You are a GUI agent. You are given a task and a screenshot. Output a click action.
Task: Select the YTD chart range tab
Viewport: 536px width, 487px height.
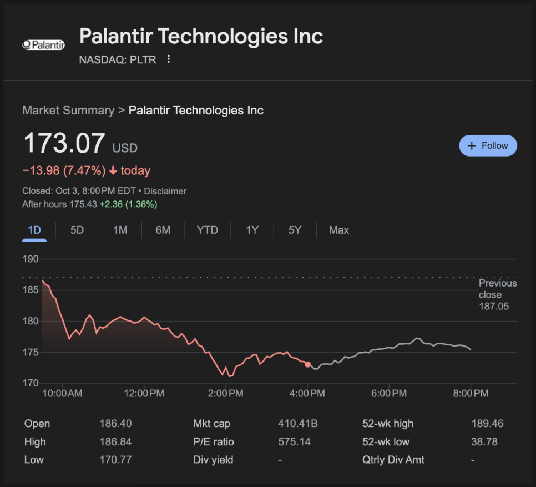[x=208, y=230]
